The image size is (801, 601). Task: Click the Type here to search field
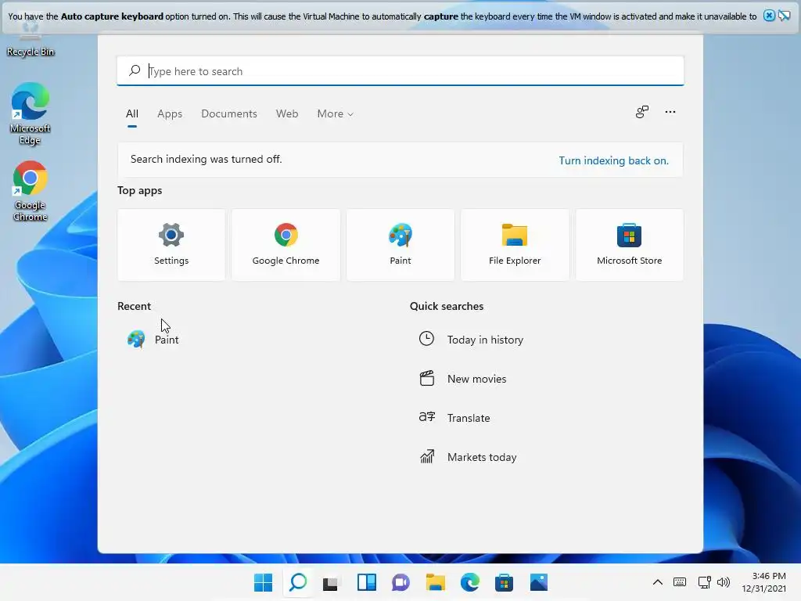(x=400, y=71)
